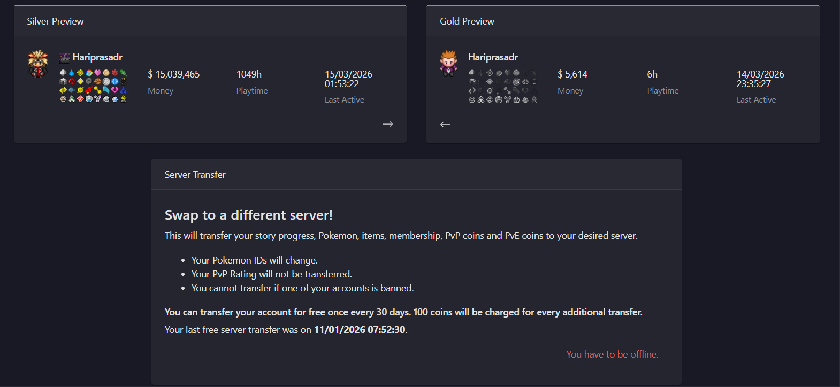Click the brown fist badge in Silver
840x387 pixels.
point(97,81)
